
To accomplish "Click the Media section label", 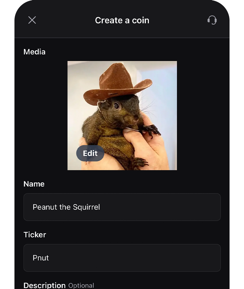I will (x=34, y=52).
